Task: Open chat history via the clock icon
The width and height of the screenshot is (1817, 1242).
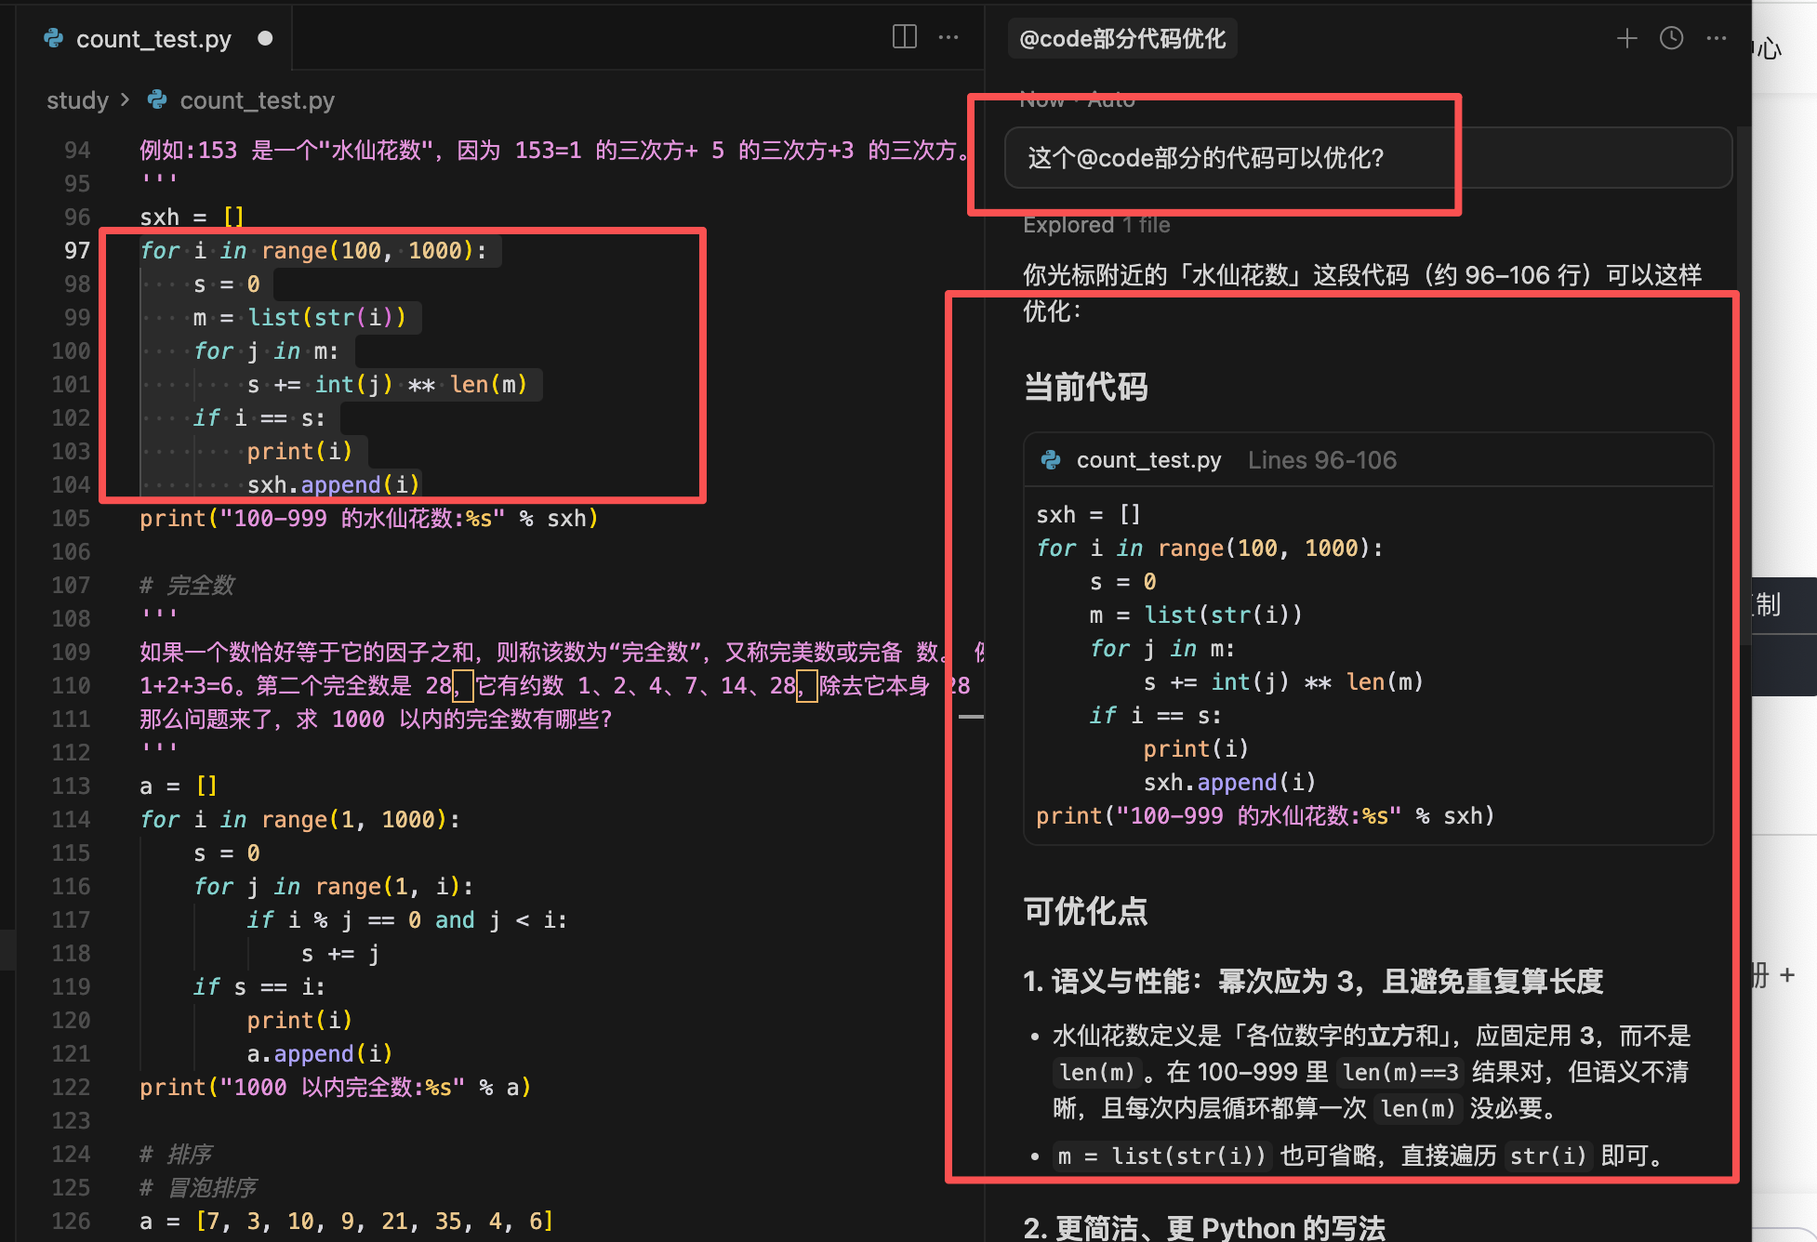Action: 1671,38
